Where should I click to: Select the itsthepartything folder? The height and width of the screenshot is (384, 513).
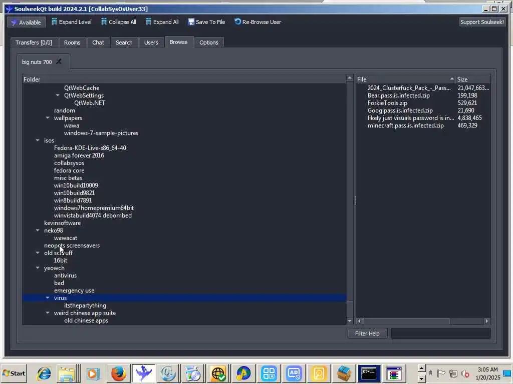pyautogui.click(x=85, y=305)
